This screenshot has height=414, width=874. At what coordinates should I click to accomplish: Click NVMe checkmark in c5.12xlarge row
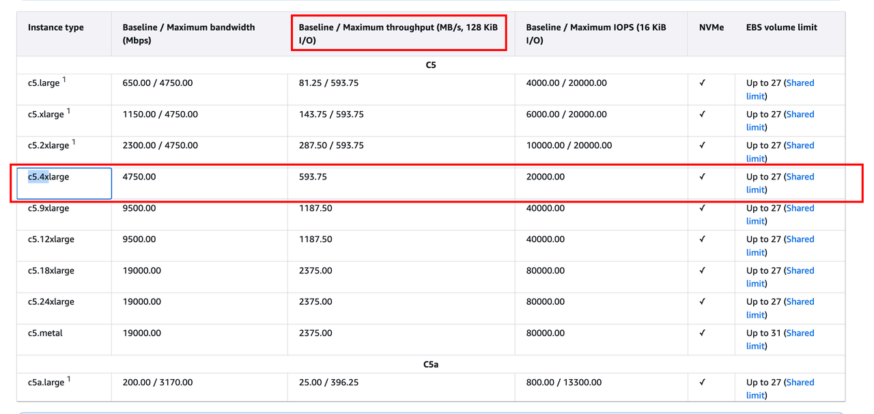703,239
